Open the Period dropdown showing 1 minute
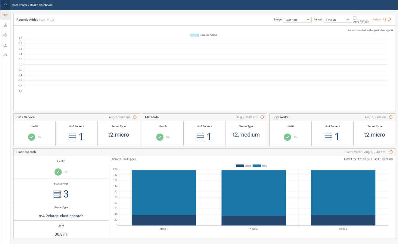This screenshot has width=398, height=244. pos(337,20)
